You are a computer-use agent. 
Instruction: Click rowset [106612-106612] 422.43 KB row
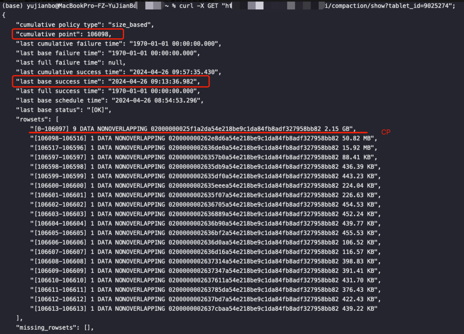click(x=205, y=300)
